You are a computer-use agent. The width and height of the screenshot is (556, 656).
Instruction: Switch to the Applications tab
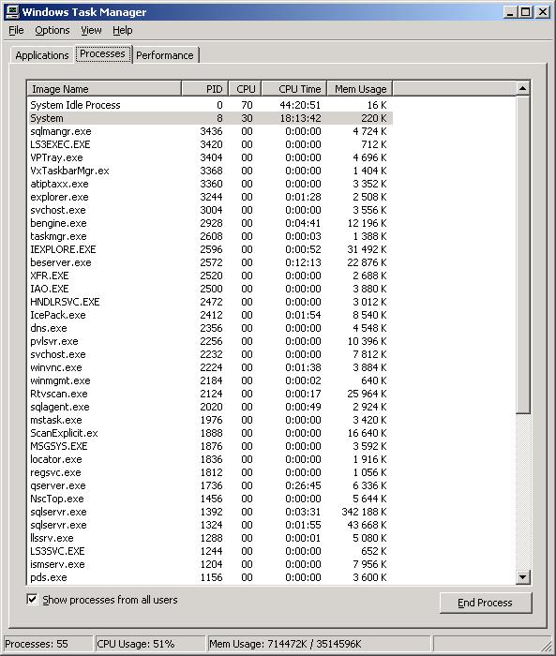tap(42, 55)
